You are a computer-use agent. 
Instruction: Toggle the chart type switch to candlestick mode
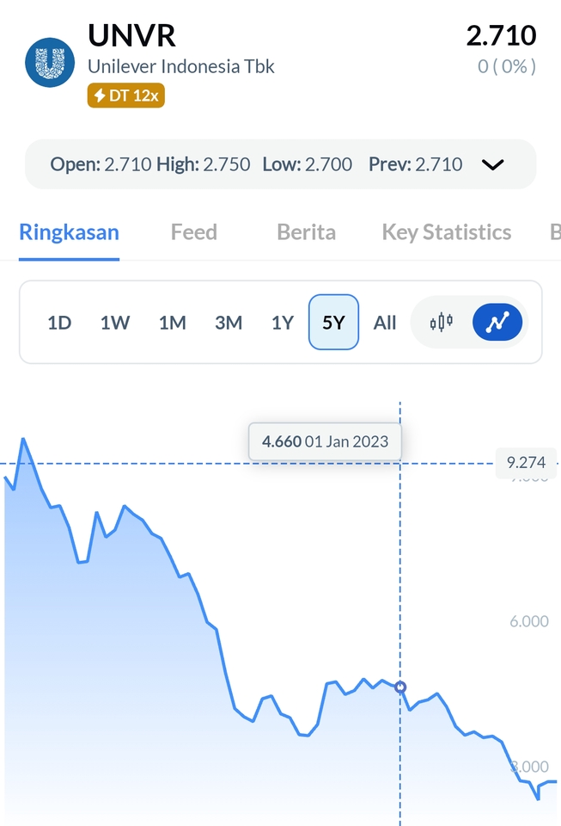[x=439, y=323]
